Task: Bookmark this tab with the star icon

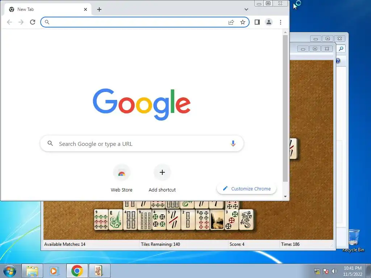Action: tap(242, 22)
